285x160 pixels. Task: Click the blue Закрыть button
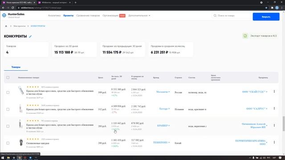[266, 17]
